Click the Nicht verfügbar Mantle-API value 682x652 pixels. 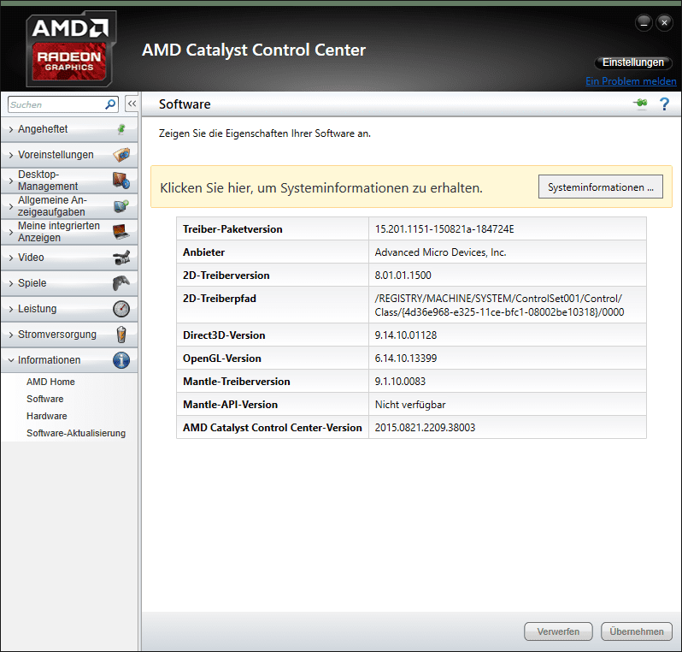(x=410, y=405)
